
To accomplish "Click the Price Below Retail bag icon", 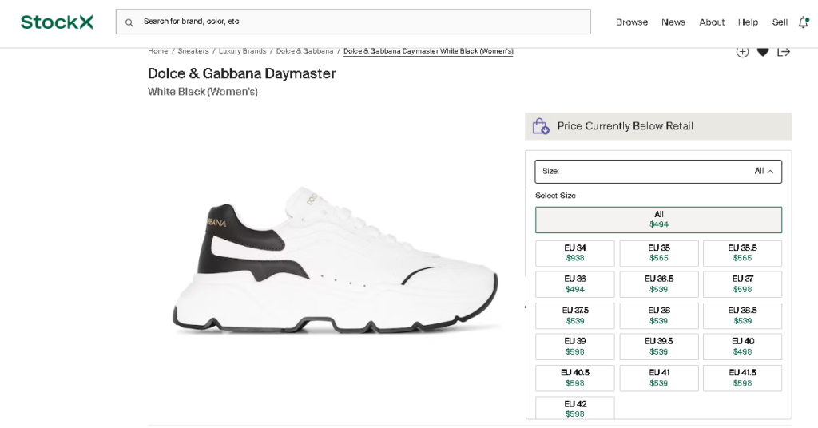I will 541,126.
